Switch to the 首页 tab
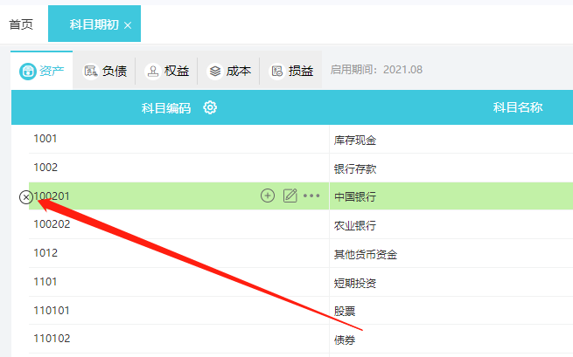 pyautogui.click(x=21, y=24)
